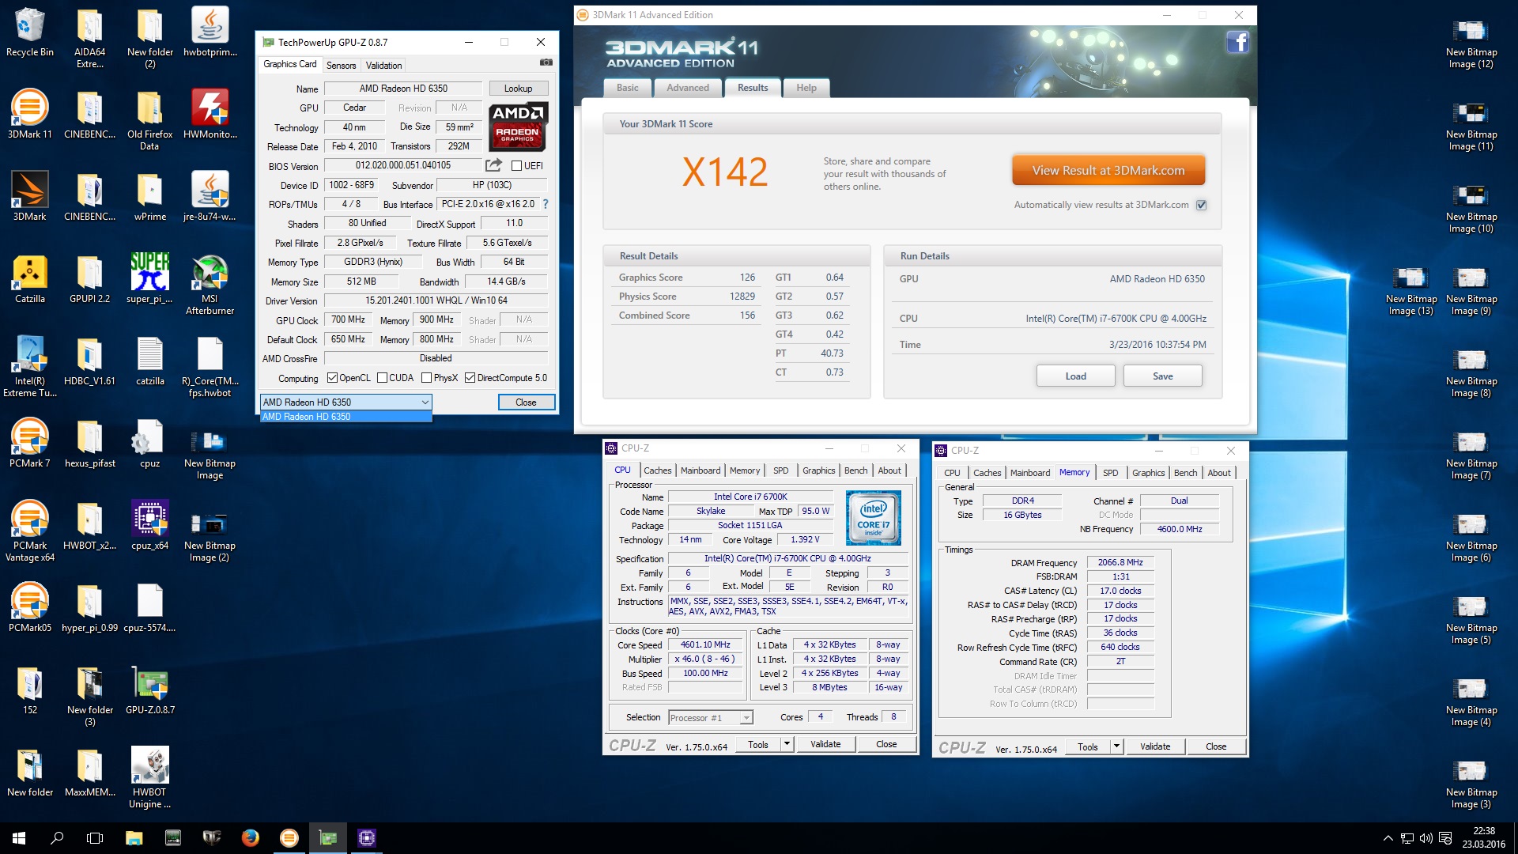Click Validate in CPU-Z CPU window
This screenshot has width=1518, height=854.
tap(825, 744)
